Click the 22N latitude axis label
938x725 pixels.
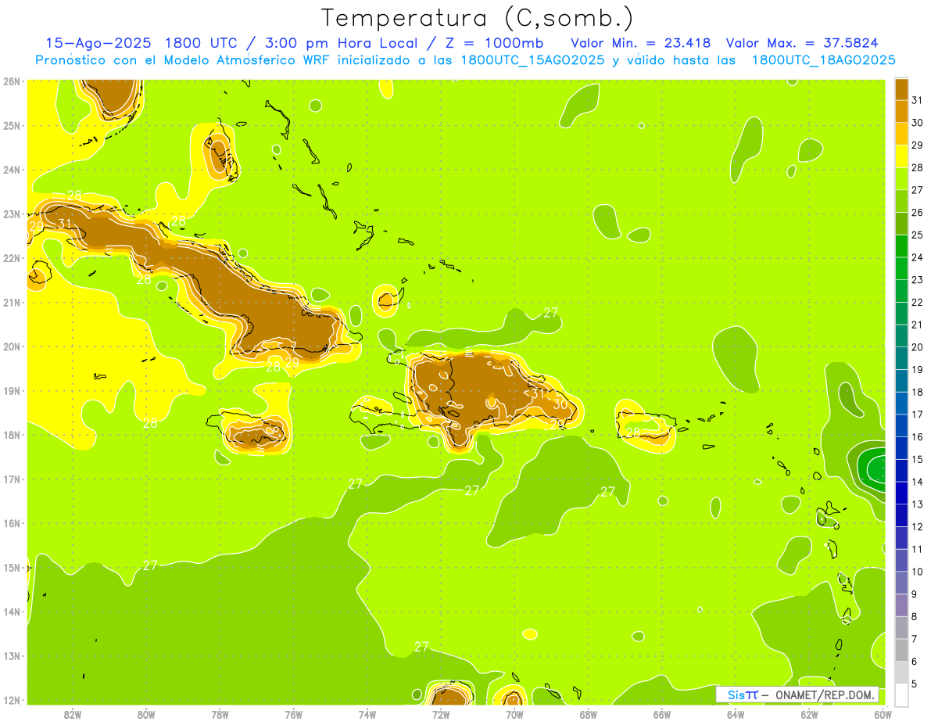(12, 258)
